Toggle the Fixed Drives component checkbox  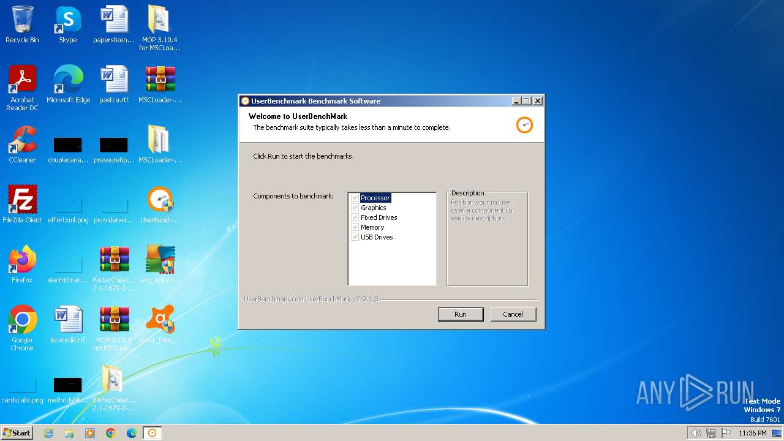coord(355,217)
